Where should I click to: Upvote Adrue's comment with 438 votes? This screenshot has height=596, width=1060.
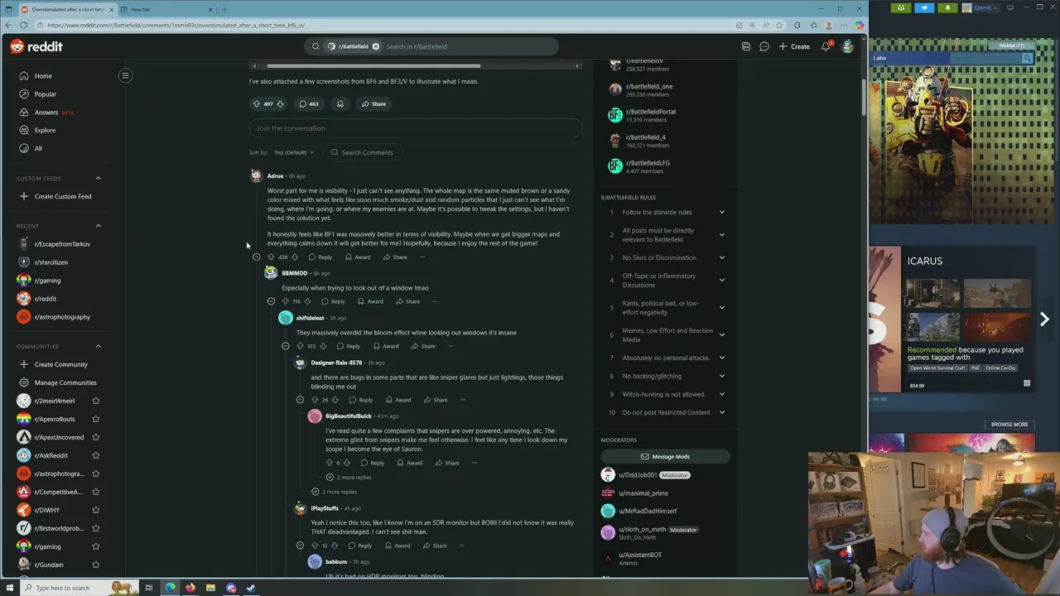(x=271, y=257)
